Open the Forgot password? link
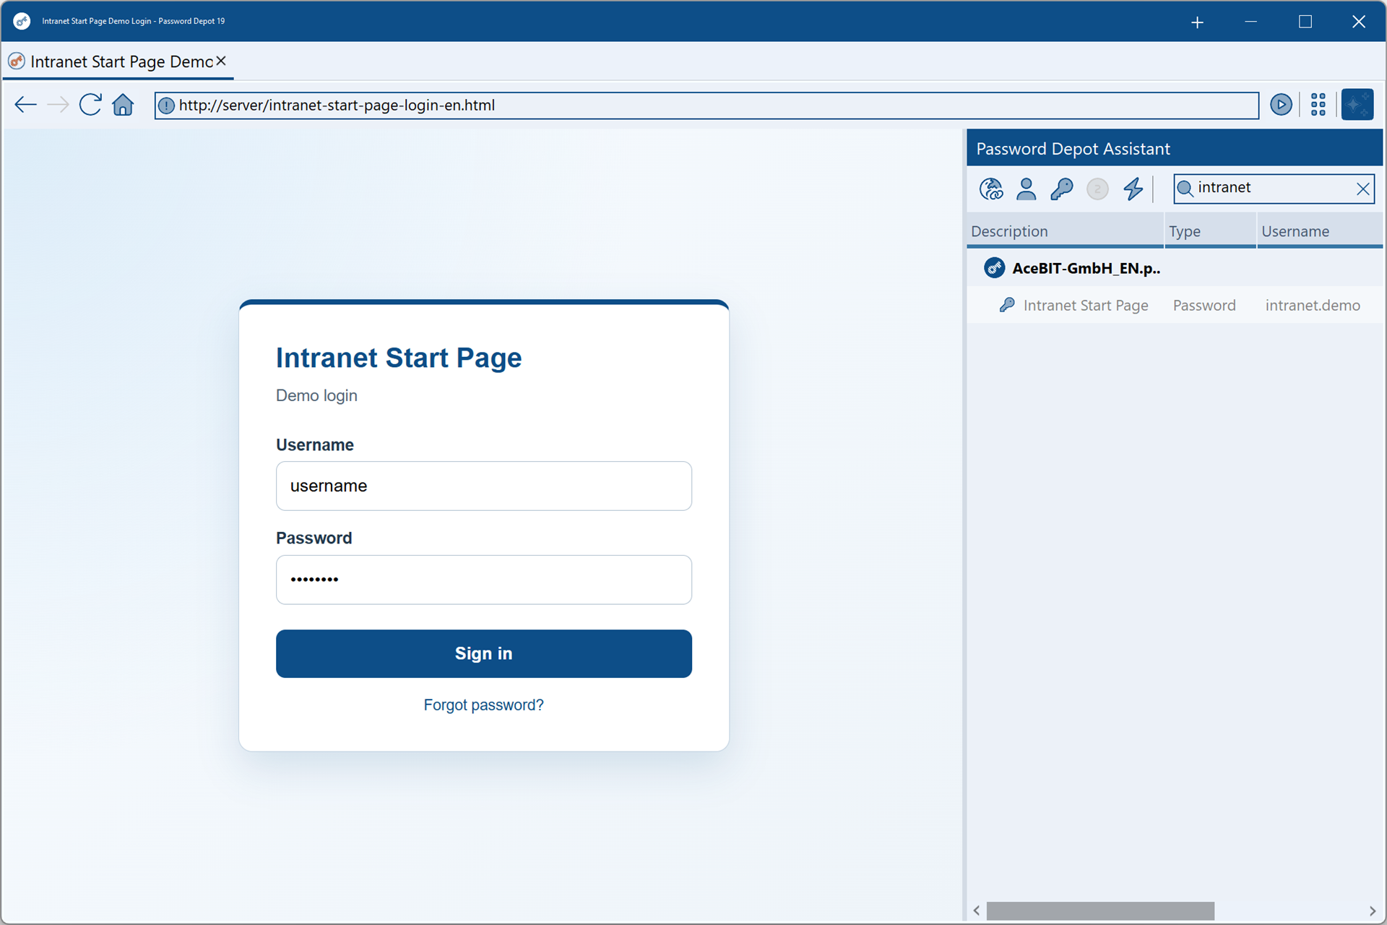1387x925 pixels. 483,705
